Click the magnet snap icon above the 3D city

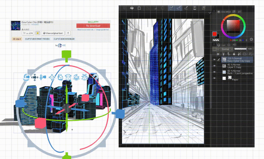click(x=95, y=77)
